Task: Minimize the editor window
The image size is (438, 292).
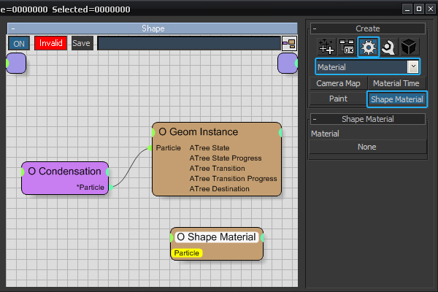Action: point(407,9)
